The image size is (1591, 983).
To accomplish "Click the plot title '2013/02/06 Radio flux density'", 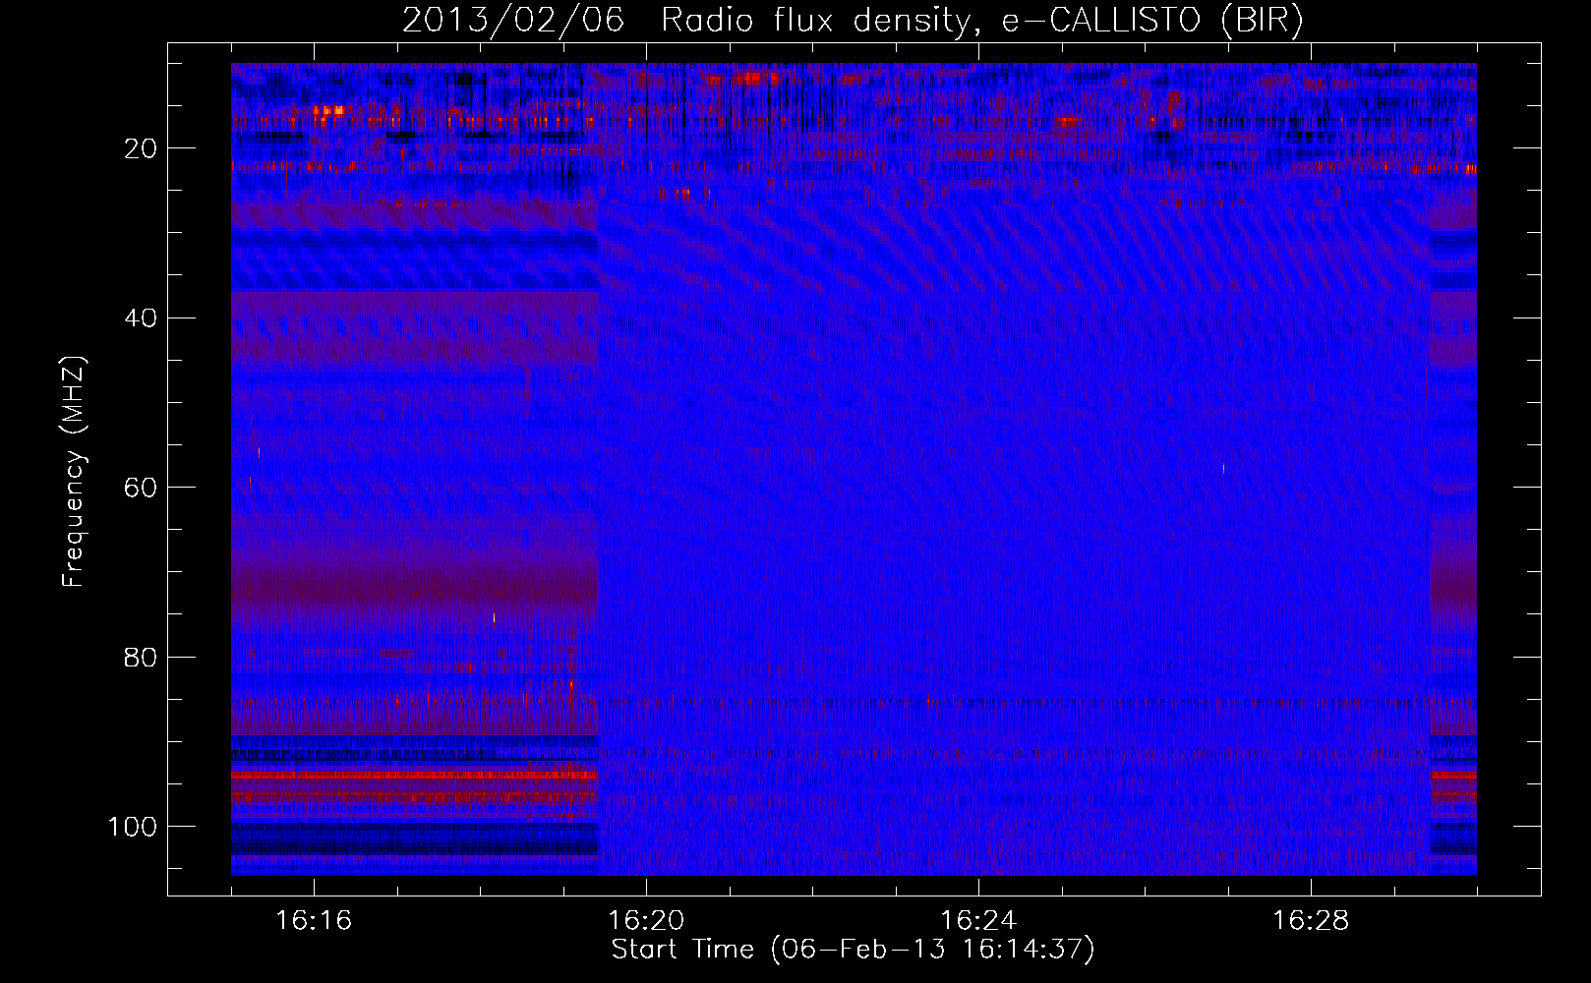I will click(x=853, y=20).
